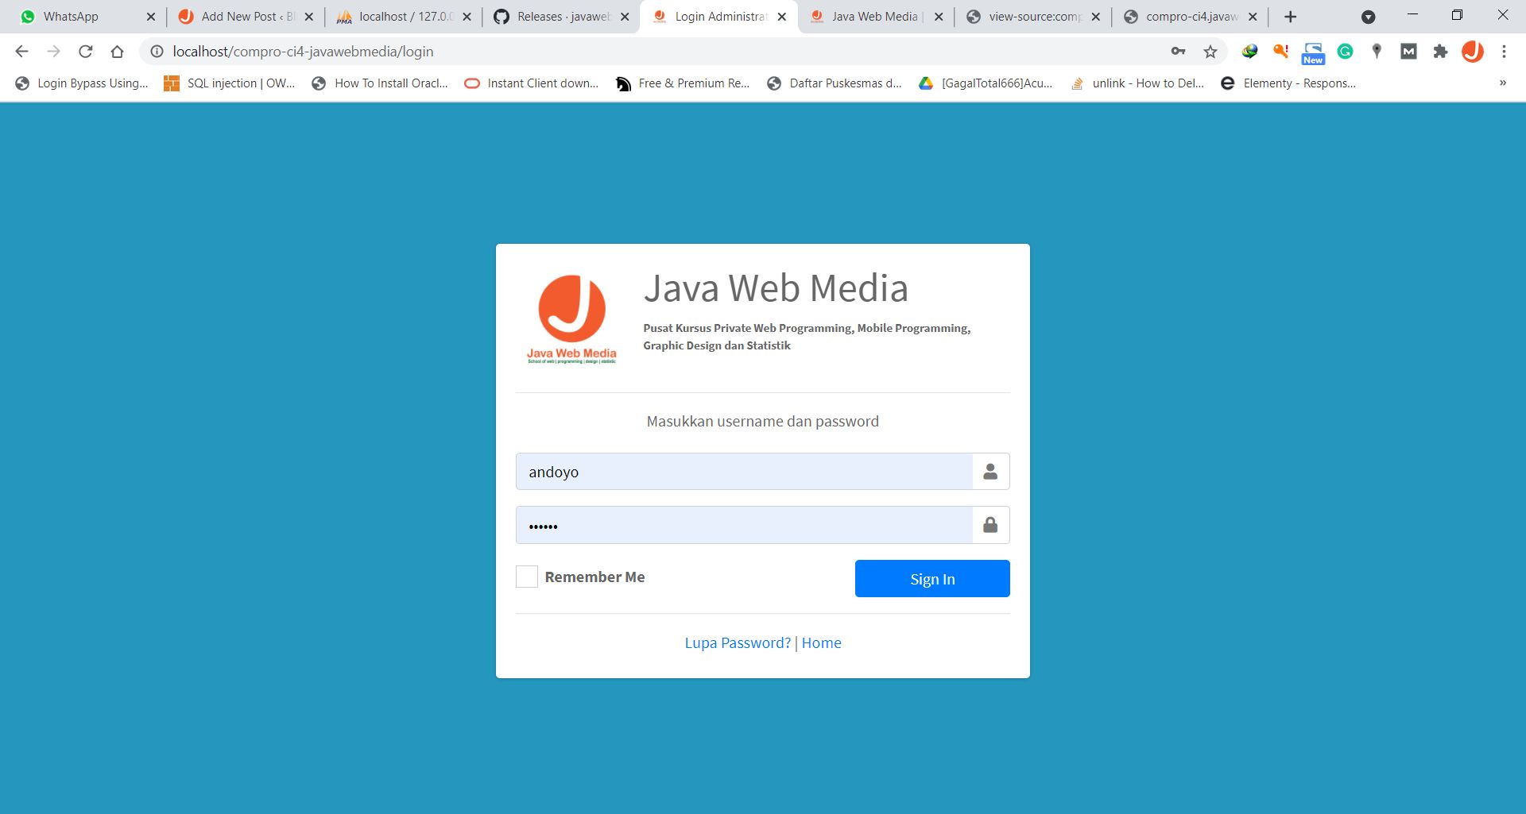This screenshot has height=814, width=1526.
Task: Open the Lupa Password link
Action: (x=737, y=642)
